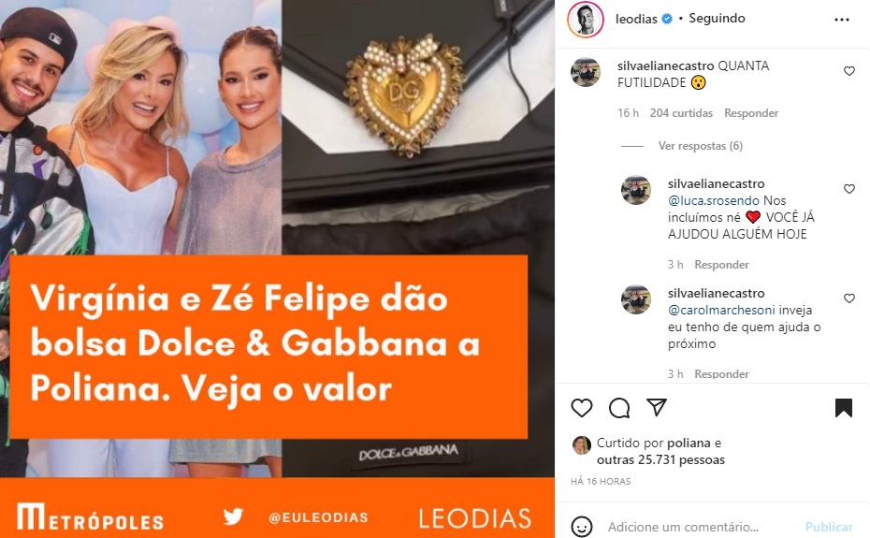Screen dimensions: 870x538
Task: Share the post with the paper plane icon
Action: click(x=657, y=408)
